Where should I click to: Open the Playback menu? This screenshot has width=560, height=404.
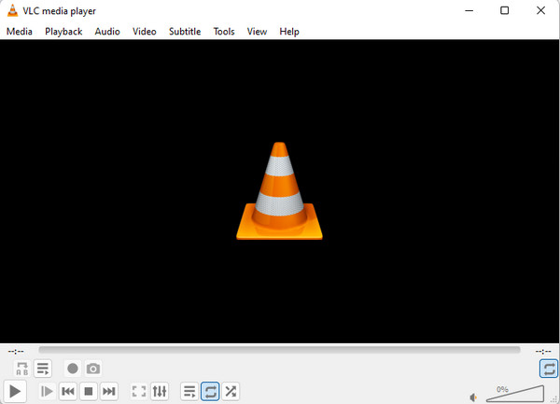point(63,32)
